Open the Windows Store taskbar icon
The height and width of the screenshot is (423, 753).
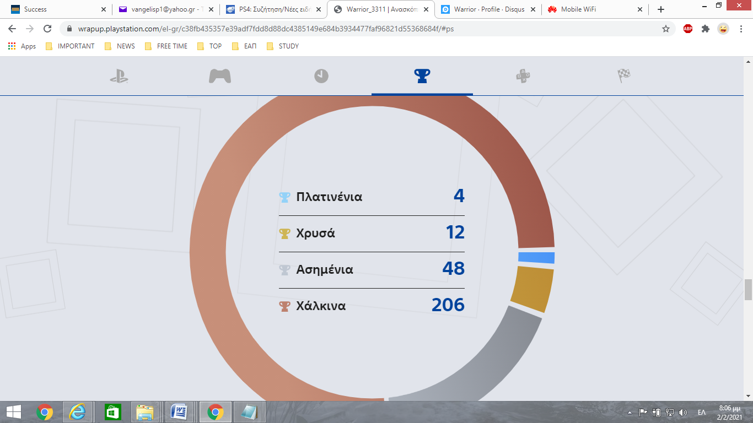[x=112, y=412]
